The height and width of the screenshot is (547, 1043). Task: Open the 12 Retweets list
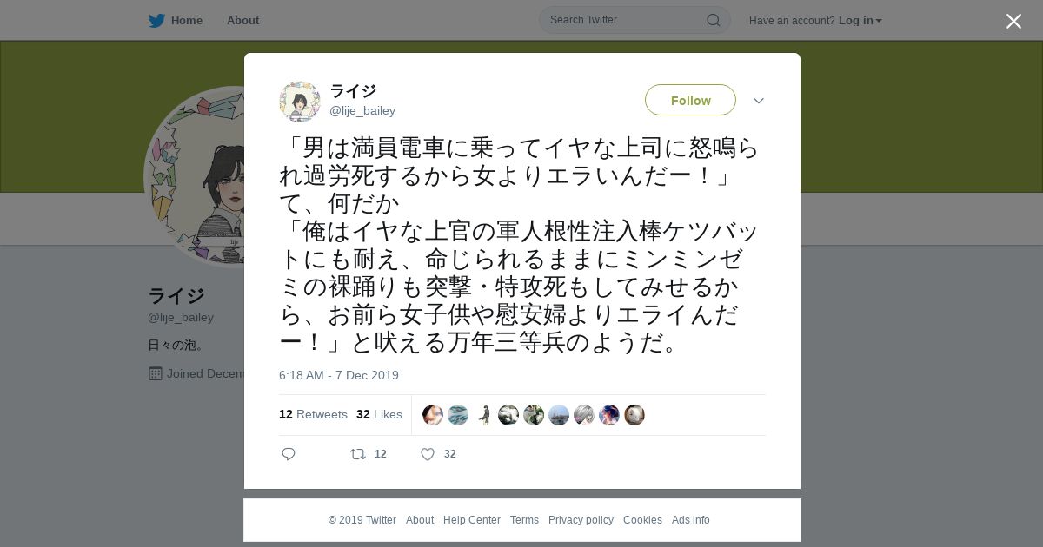(313, 415)
